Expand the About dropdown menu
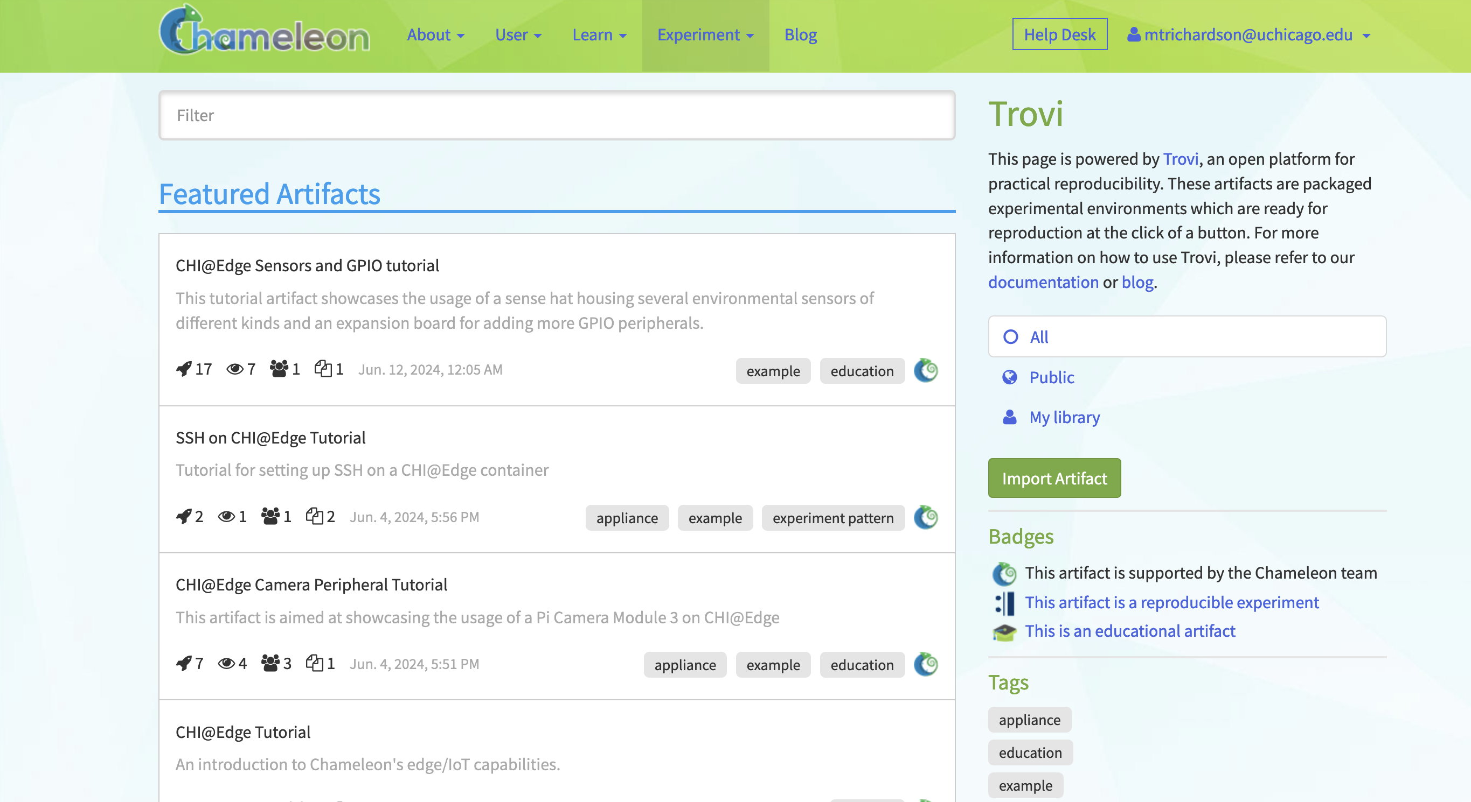This screenshot has width=1471, height=802. click(436, 35)
